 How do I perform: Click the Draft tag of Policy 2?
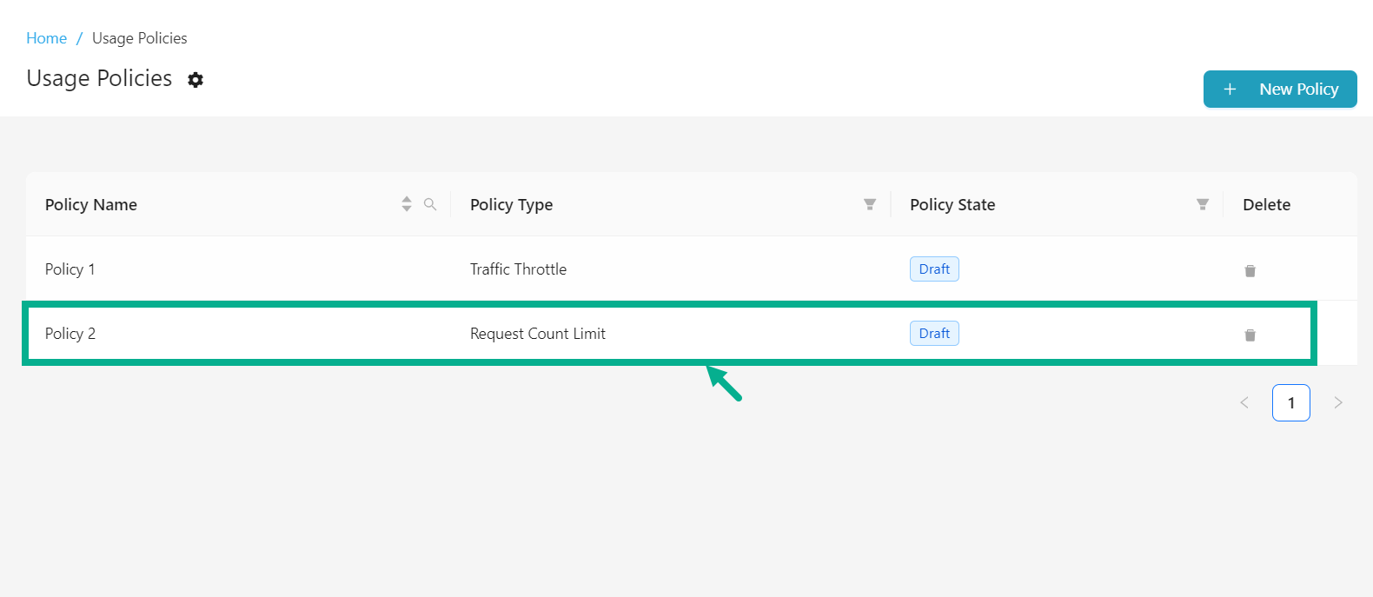(934, 334)
